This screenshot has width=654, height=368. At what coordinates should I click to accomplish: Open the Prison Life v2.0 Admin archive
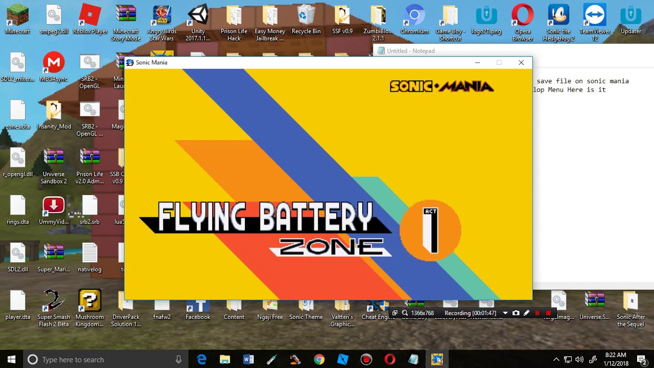click(90, 166)
